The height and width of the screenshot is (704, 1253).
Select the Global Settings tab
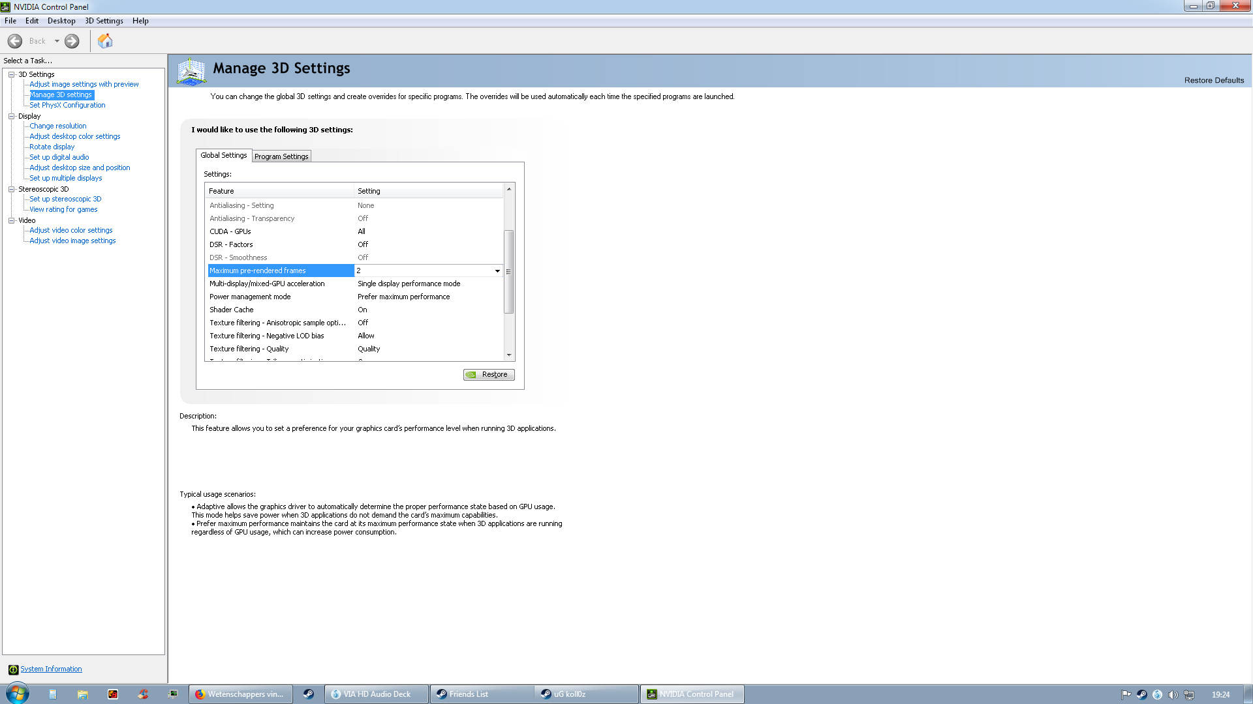pyautogui.click(x=224, y=155)
